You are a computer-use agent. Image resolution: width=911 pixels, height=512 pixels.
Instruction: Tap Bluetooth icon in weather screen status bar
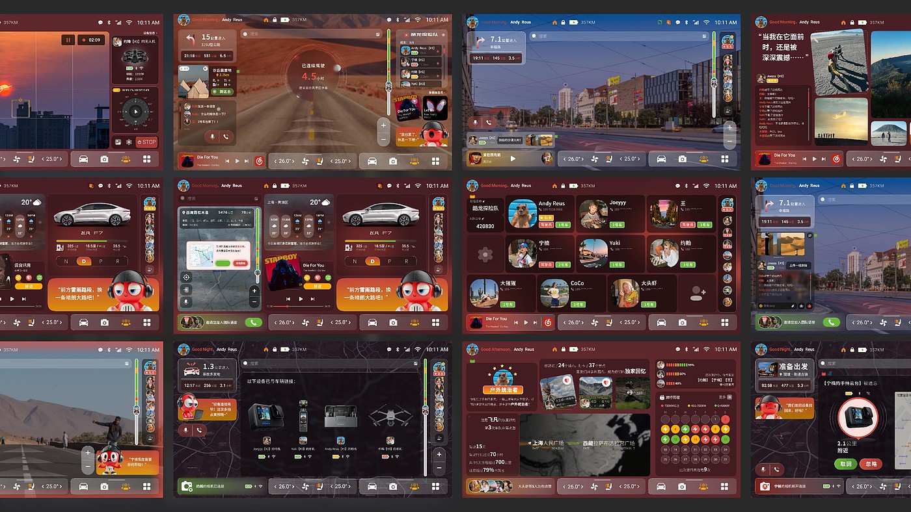tap(398, 186)
